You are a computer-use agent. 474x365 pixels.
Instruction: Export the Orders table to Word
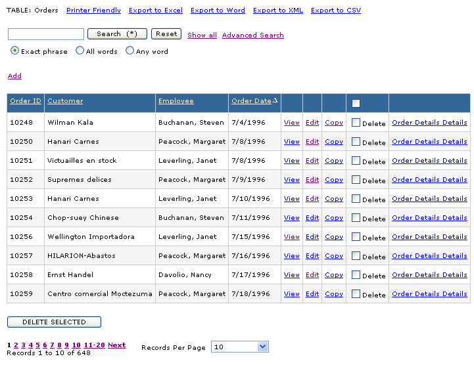[218, 11]
